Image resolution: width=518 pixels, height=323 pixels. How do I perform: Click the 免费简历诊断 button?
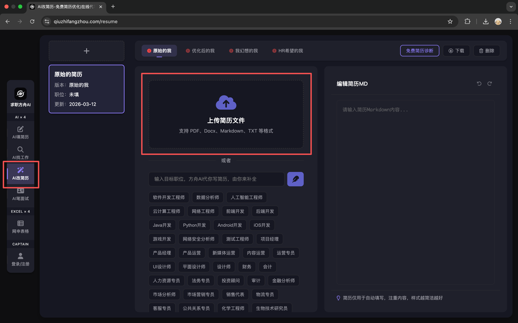(x=420, y=51)
